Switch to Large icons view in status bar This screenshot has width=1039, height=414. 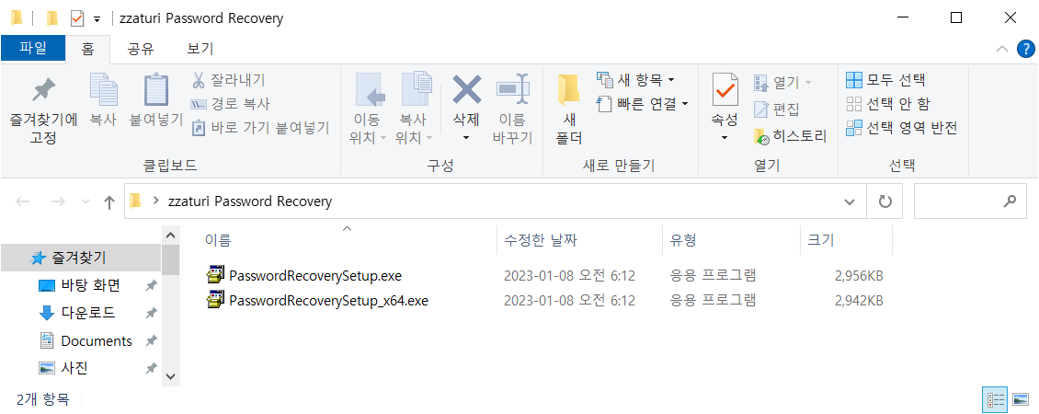1021,399
